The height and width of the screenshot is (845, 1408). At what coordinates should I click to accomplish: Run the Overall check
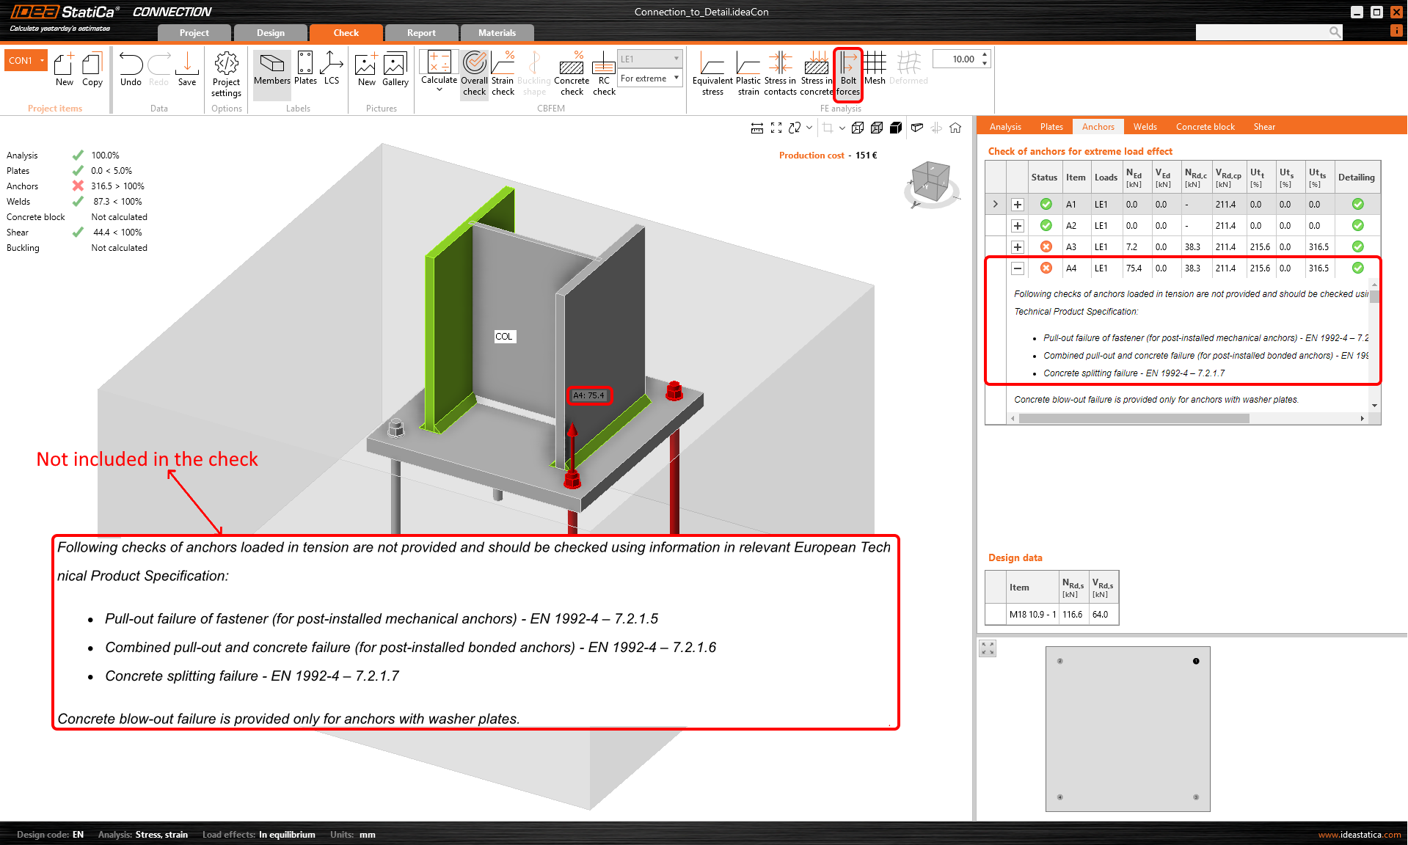[474, 73]
